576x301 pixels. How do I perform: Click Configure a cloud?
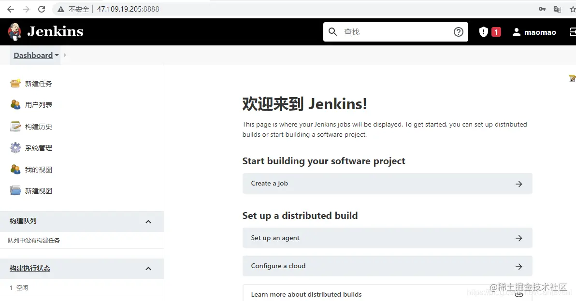(387, 266)
